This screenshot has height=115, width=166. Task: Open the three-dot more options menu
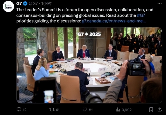click(160, 4)
